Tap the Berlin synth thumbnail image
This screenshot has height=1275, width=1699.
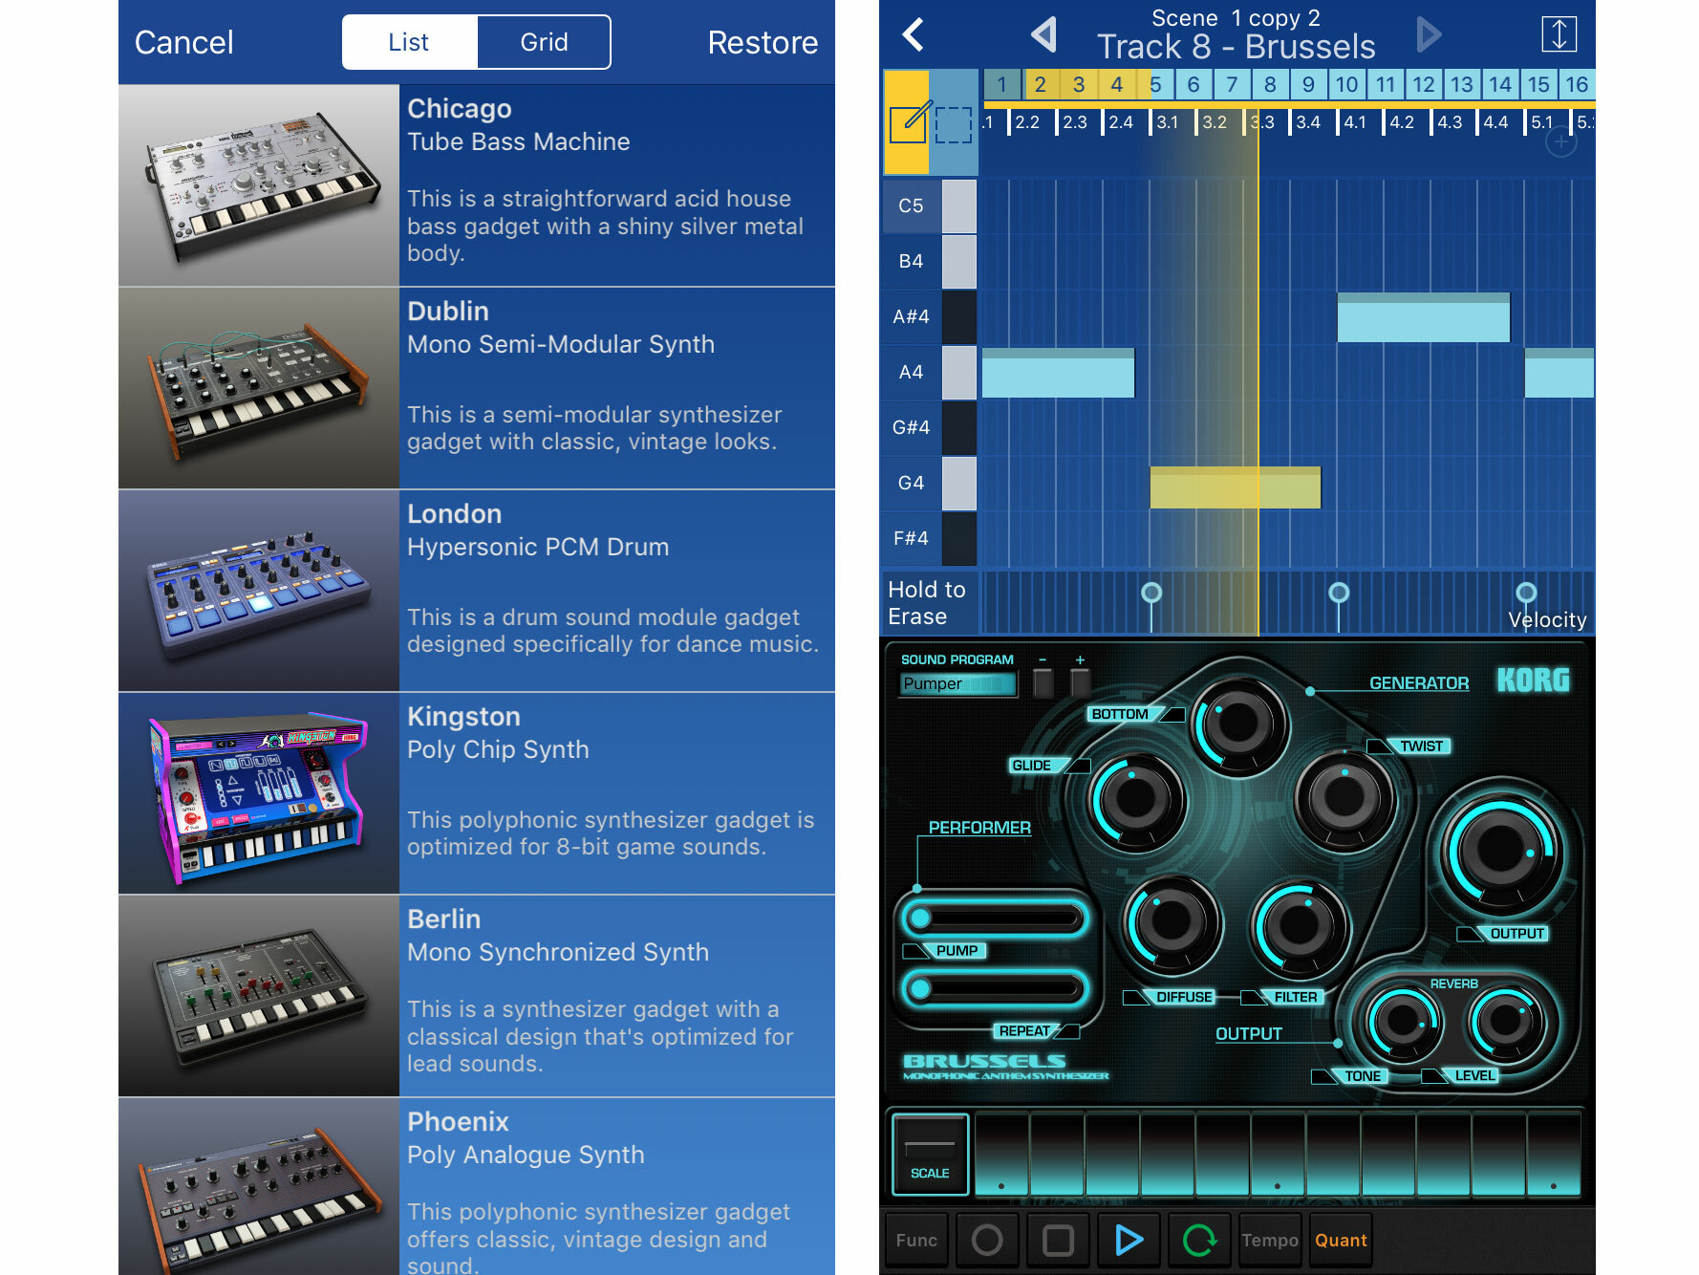[x=259, y=996]
